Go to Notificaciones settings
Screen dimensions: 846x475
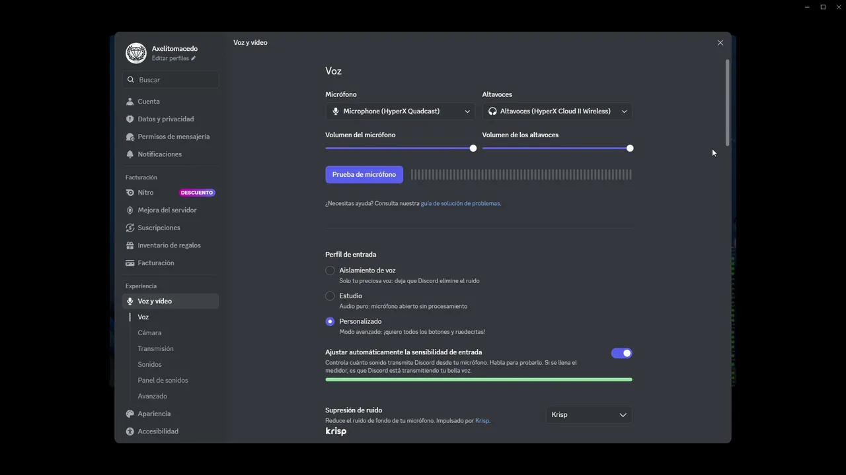[171, 154]
